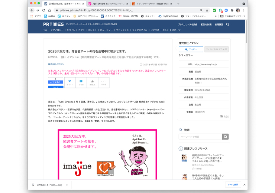275x193 pixels.
Task: Open the company URL www.imajine.jp link
Action: coord(206,65)
